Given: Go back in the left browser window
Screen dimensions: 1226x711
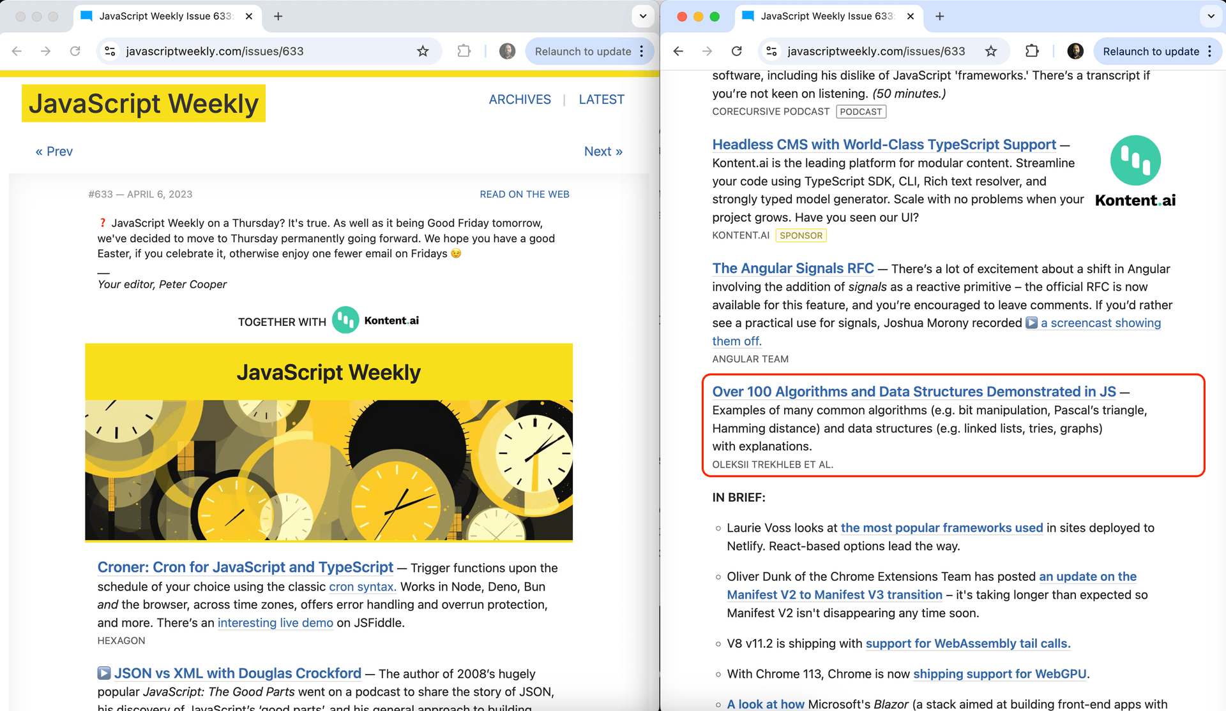Looking at the screenshot, I should pos(17,51).
